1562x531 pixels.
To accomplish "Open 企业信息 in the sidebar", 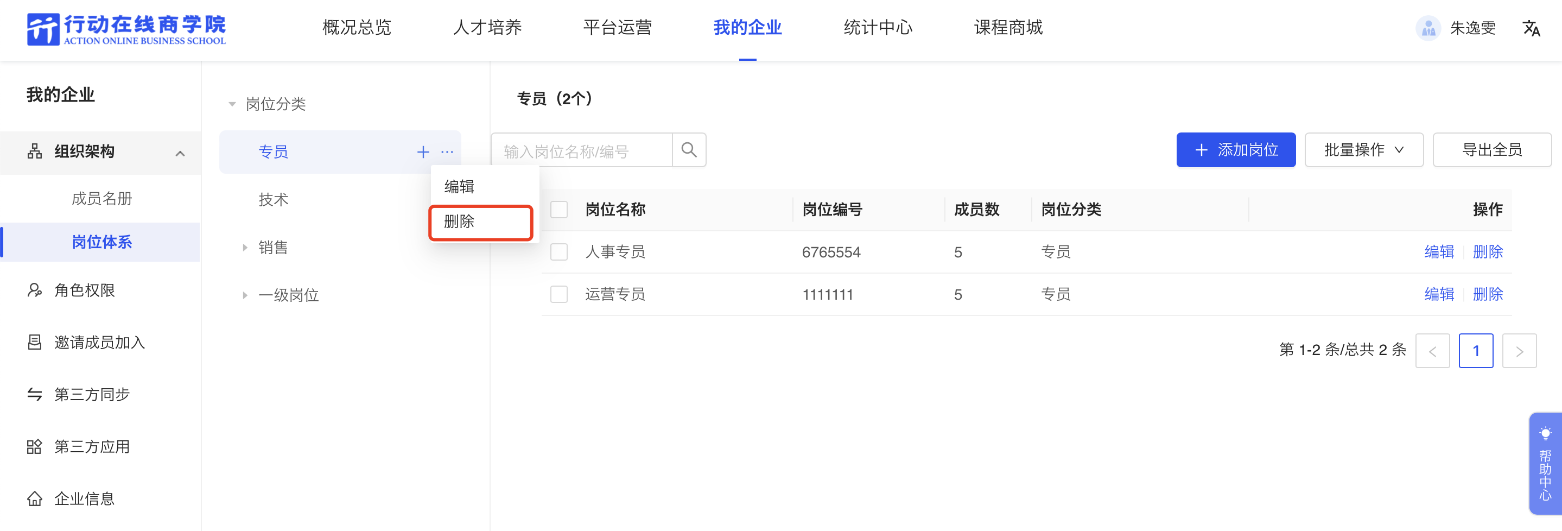I will tap(84, 499).
